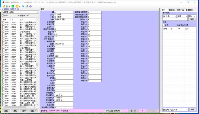Click the 查找 search button

coord(192,19)
